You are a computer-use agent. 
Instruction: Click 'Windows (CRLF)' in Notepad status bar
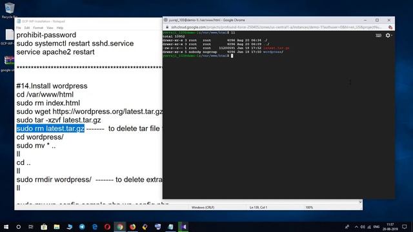pyautogui.click(x=203, y=208)
